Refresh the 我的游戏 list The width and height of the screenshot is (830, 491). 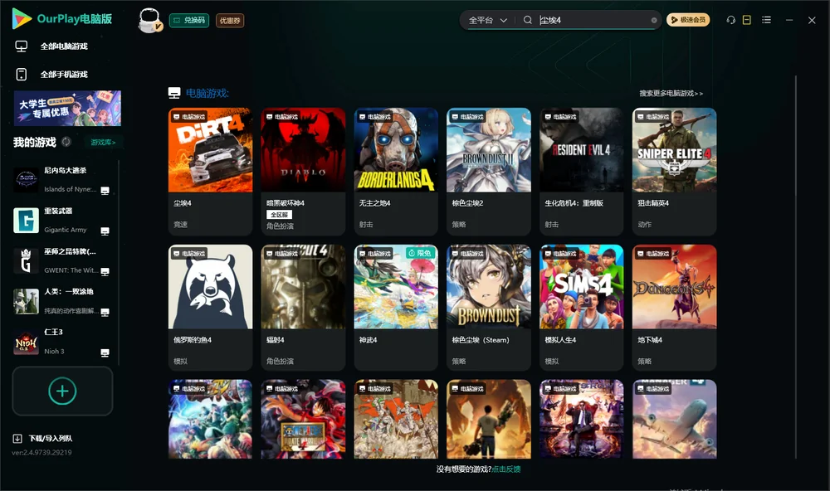click(66, 142)
